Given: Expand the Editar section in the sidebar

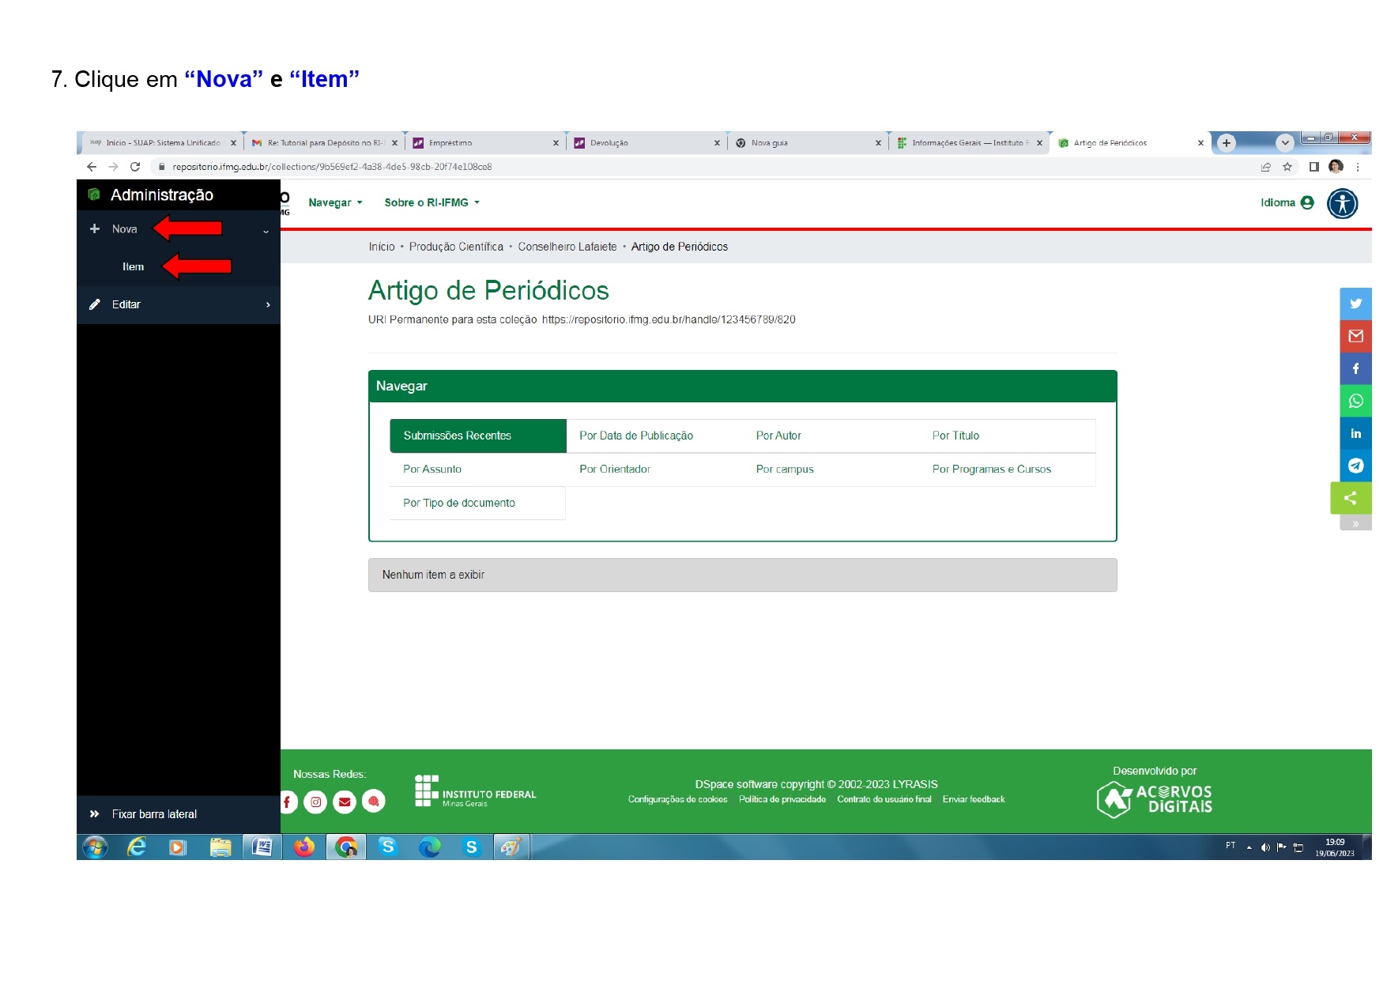Looking at the screenshot, I should pos(126,304).
